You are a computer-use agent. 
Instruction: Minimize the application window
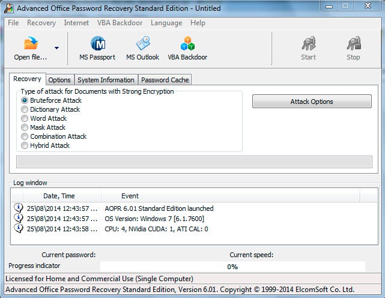(329, 6)
